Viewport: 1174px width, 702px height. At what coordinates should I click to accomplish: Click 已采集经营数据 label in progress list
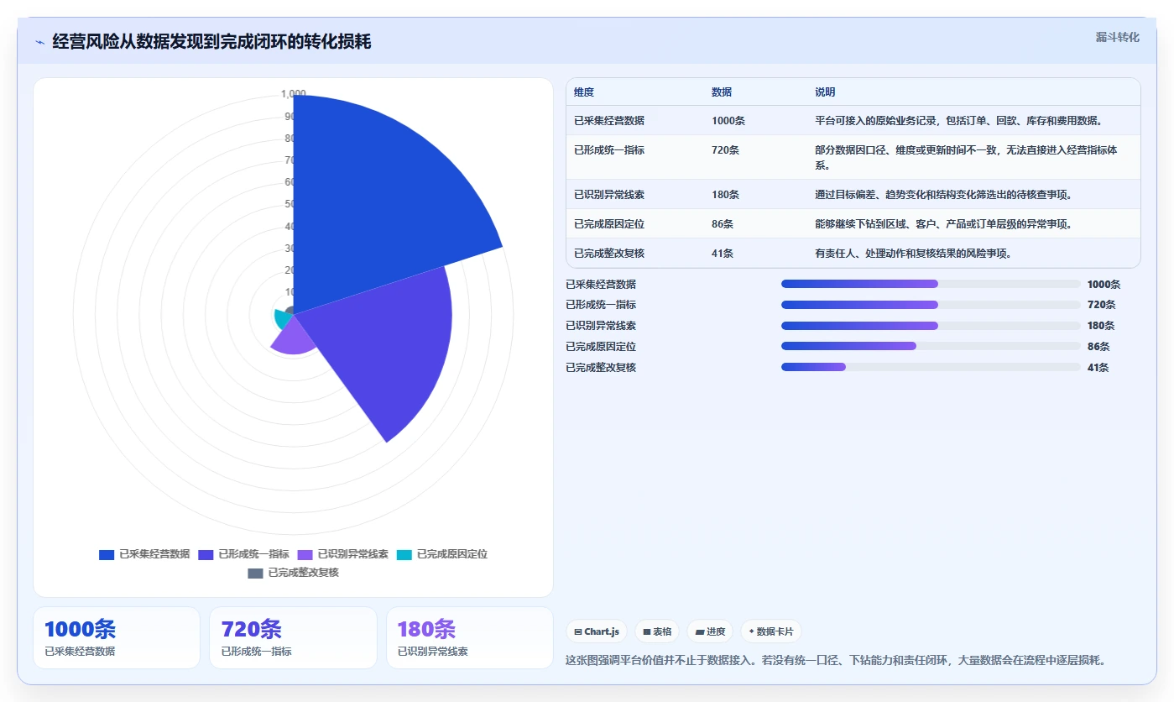point(601,285)
